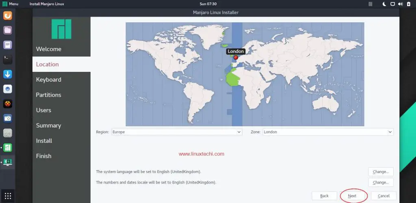Open the orange X dock icon
This screenshot has width=416, height=203.
(x=7, y=104)
